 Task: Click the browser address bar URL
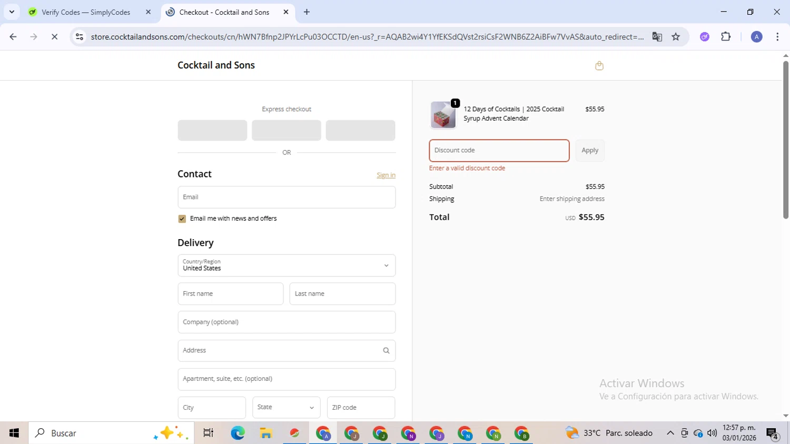(367, 37)
